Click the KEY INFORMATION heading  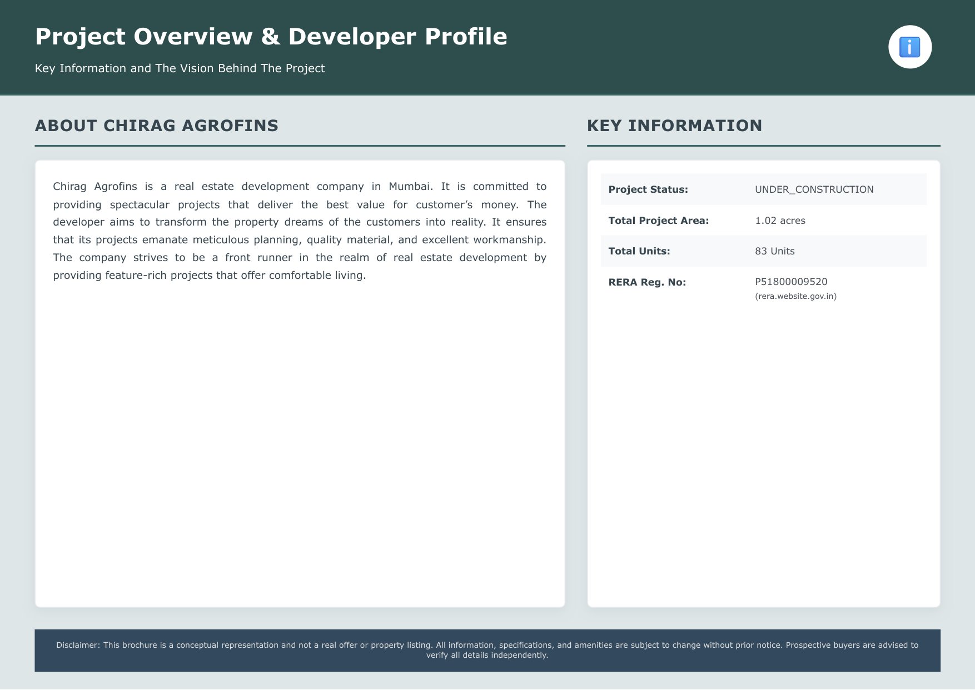click(x=674, y=126)
